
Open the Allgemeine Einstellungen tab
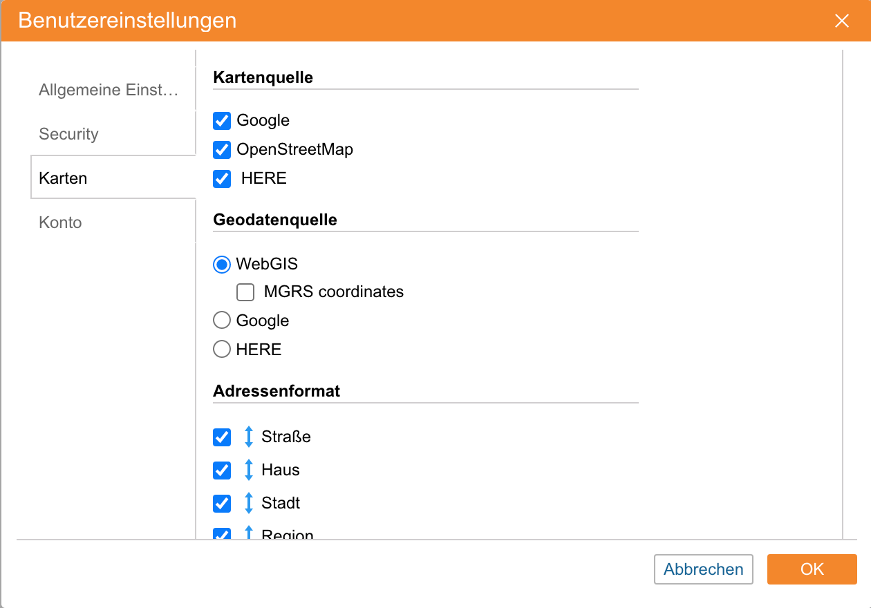(x=109, y=90)
